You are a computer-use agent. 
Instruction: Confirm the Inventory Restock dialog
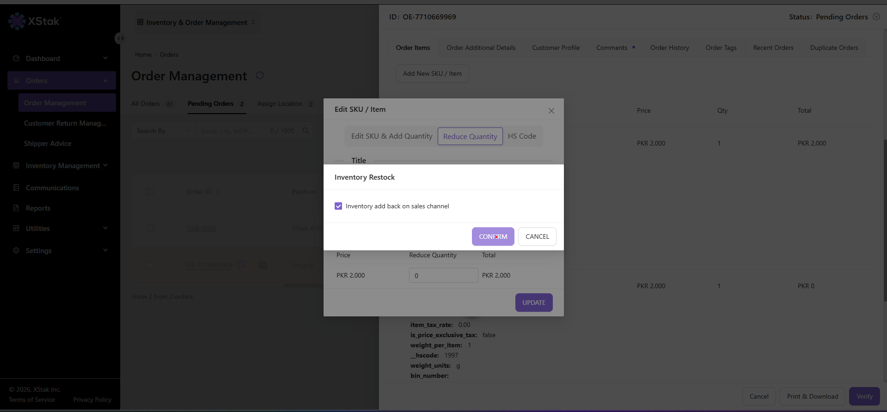pos(493,236)
